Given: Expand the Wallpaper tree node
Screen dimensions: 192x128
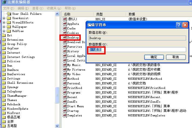Looking at the screenshot, I should point(4,27).
